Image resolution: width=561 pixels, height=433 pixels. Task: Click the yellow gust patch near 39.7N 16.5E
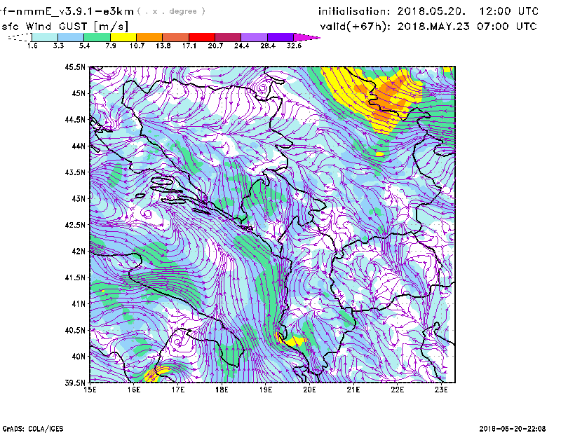coord(156,373)
